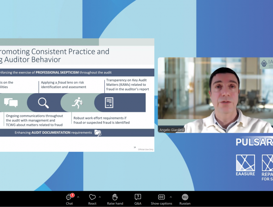Open the Q&A panel

pos(138,199)
